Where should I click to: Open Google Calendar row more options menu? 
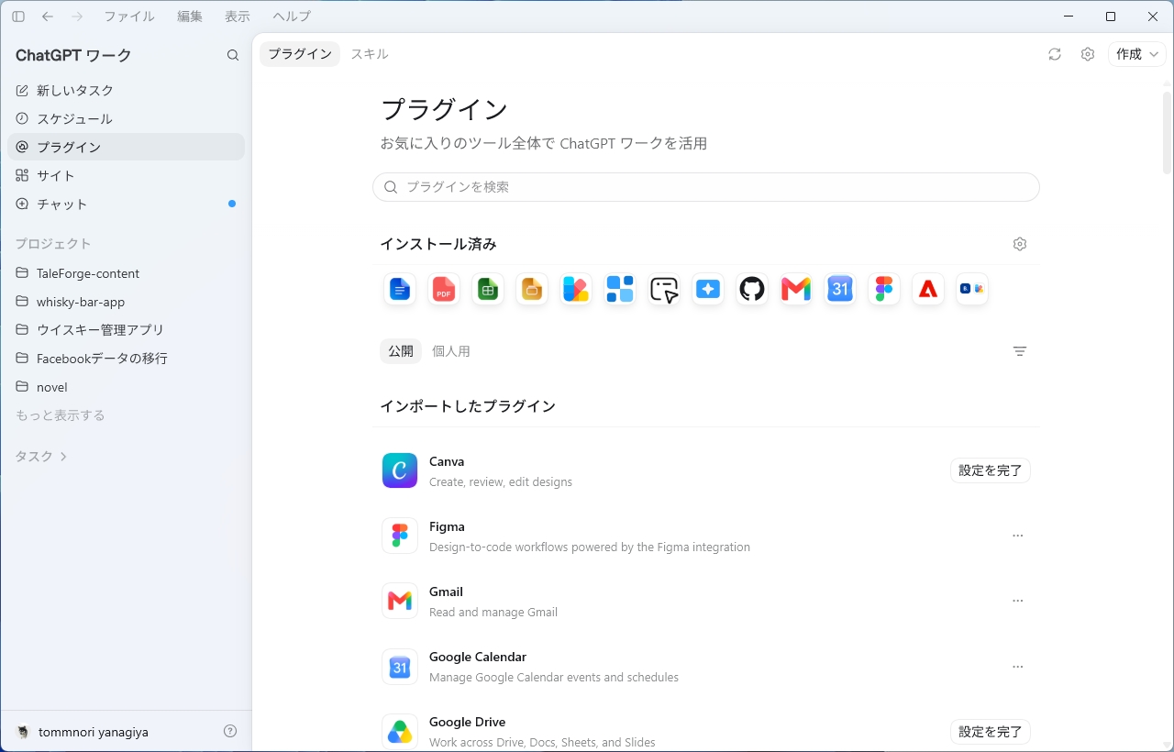point(1018,667)
